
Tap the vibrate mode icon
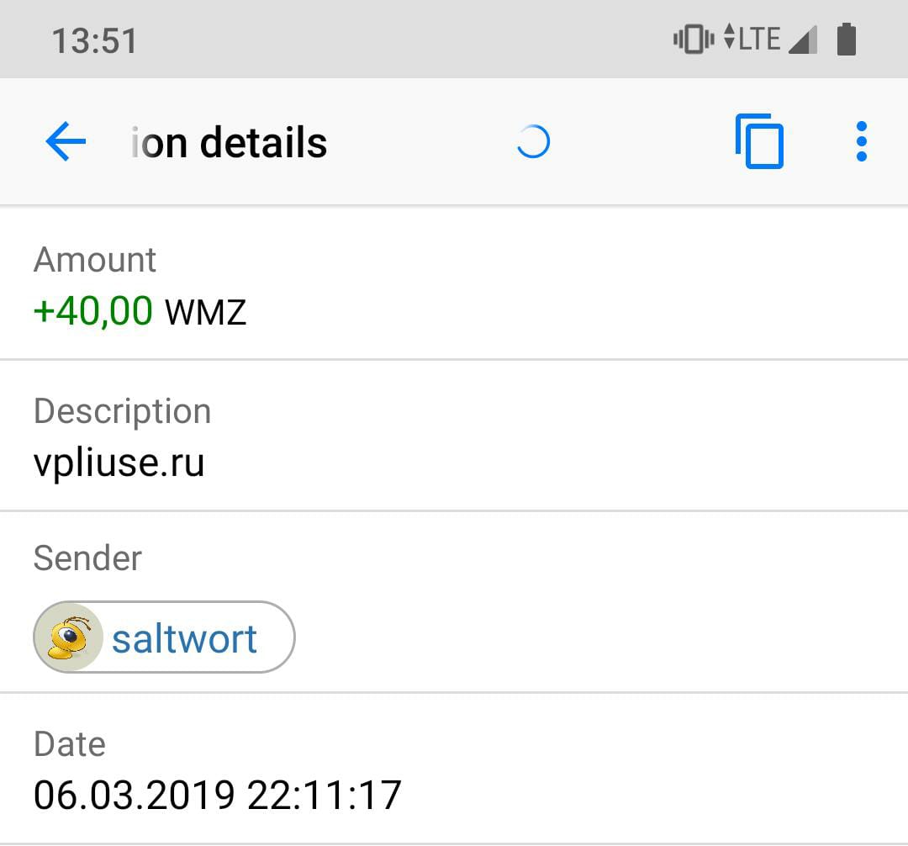[x=693, y=40]
